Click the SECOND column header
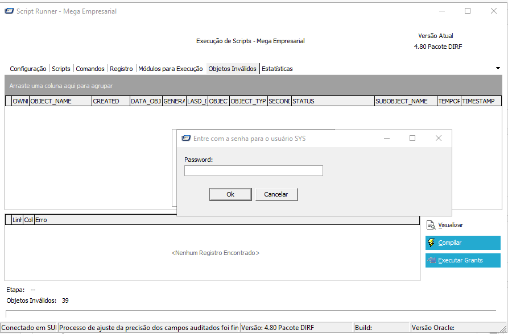Viewport: 508px width, 334px height. tap(279, 101)
